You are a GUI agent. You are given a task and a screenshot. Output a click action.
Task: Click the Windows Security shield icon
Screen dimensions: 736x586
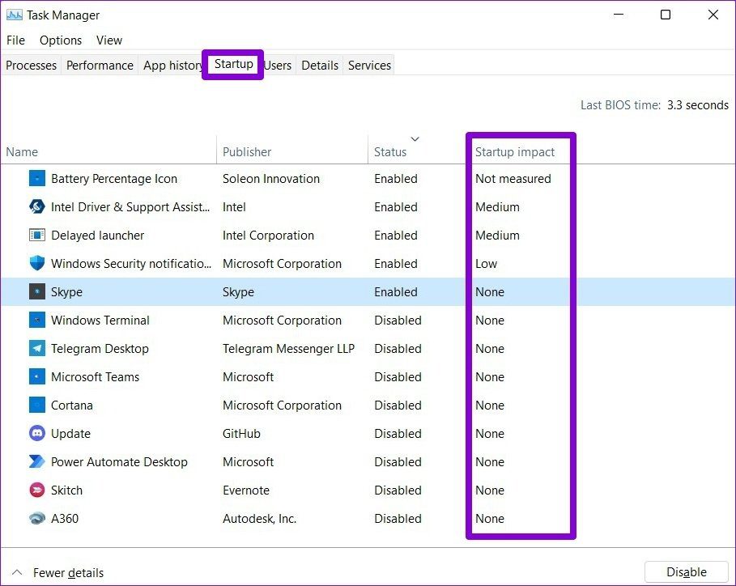click(37, 263)
